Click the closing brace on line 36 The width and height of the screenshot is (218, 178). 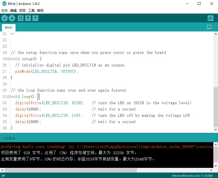click(11, 128)
